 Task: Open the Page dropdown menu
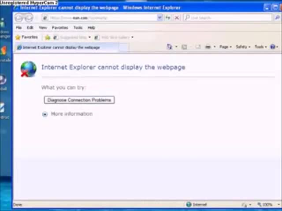[225, 47]
